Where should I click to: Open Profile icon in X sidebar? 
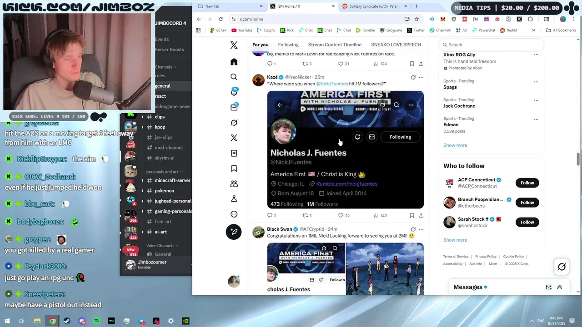[234, 199]
